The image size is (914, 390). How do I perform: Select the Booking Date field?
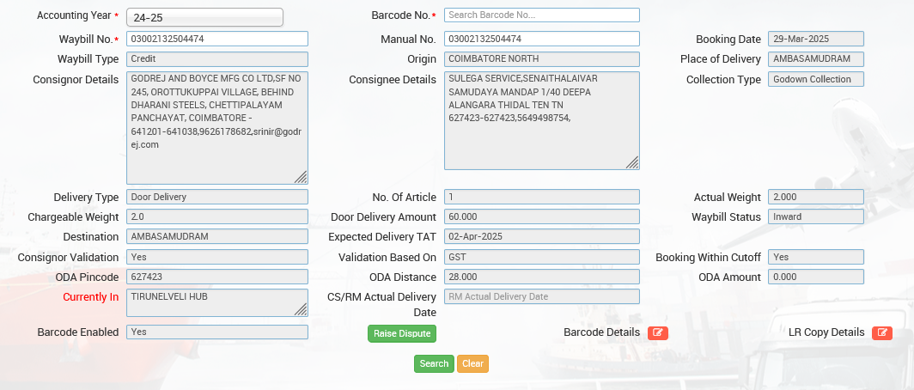pos(815,39)
